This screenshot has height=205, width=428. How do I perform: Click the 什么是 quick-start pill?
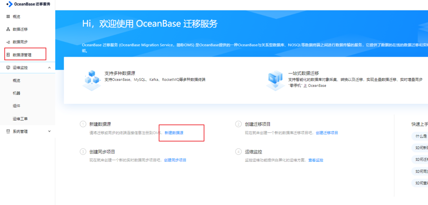tap(420, 136)
